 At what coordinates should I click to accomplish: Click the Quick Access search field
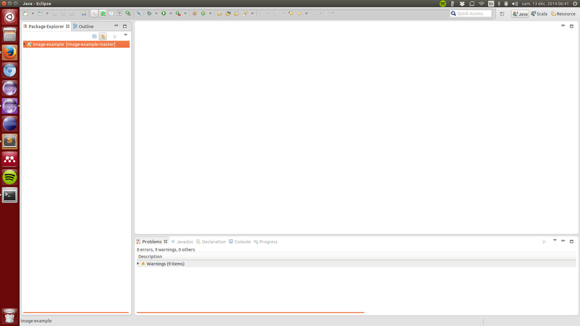point(470,14)
